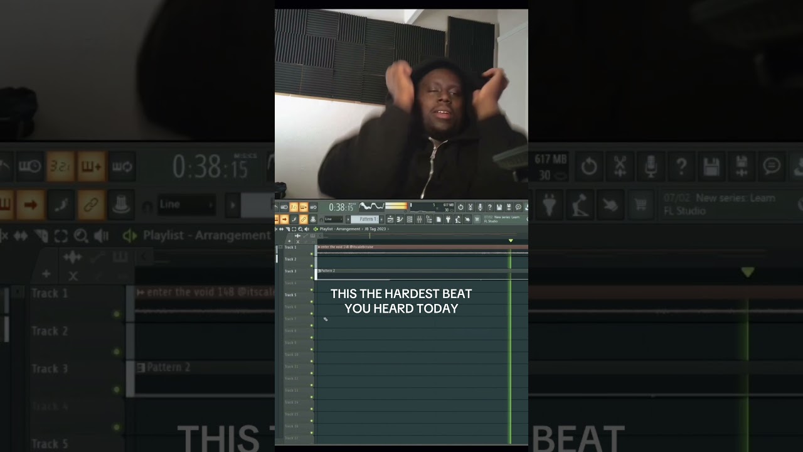Screen dimensions: 803x452
Task: Click the left chevron above the track list
Action: (320, 235)
